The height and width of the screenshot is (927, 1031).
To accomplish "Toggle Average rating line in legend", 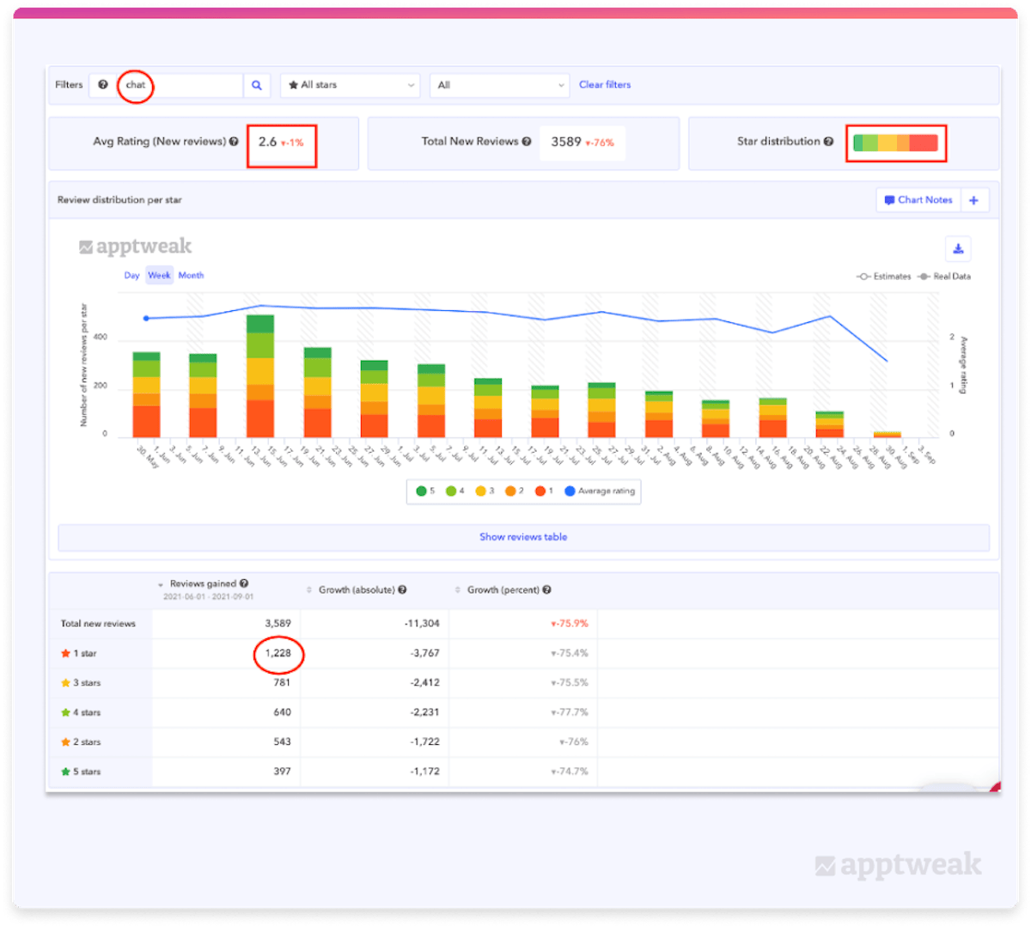I will [x=600, y=491].
